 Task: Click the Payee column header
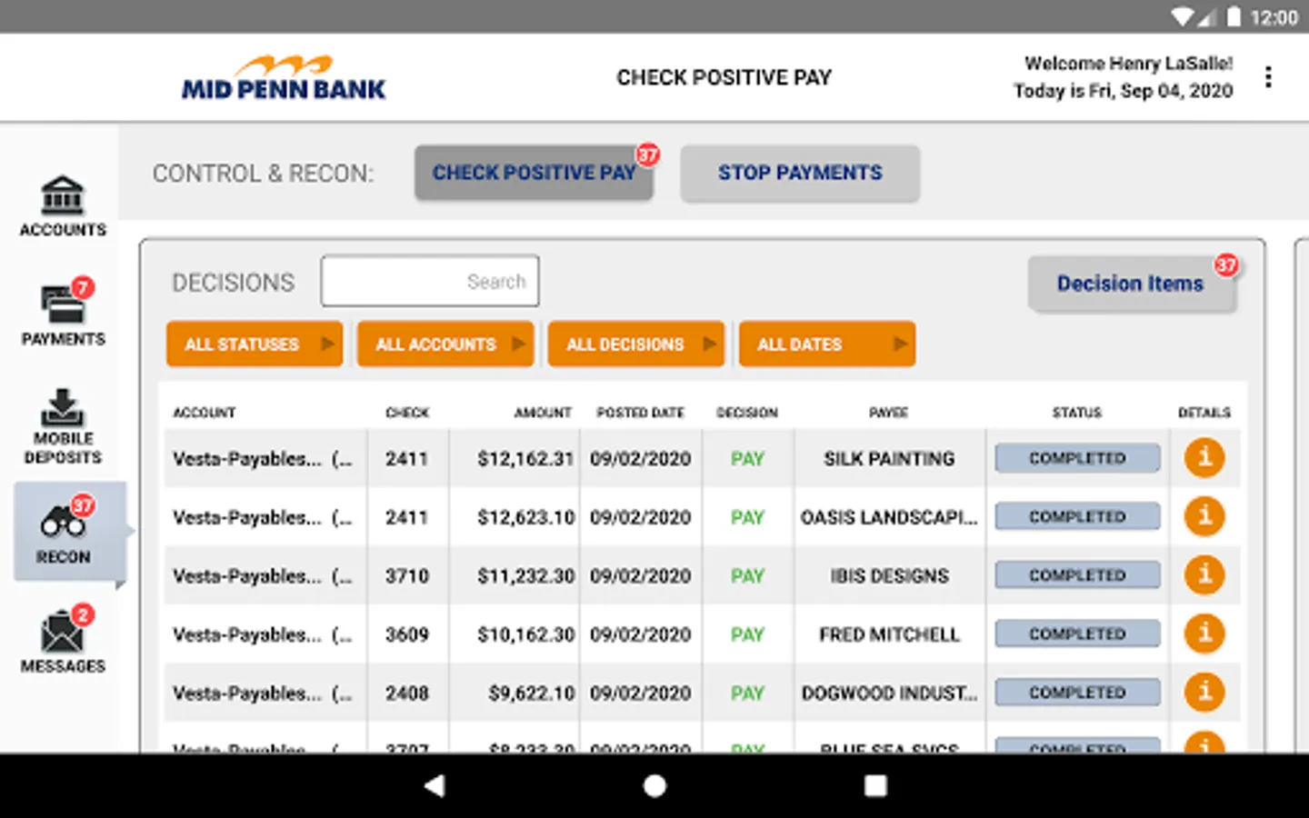(888, 413)
